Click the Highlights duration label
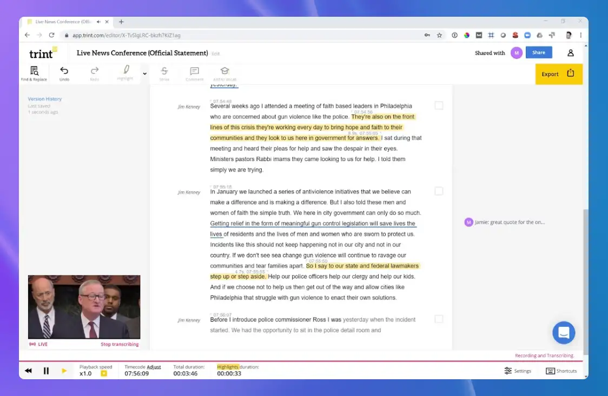The height and width of the screenshot is (396, 608). point(237,367)
